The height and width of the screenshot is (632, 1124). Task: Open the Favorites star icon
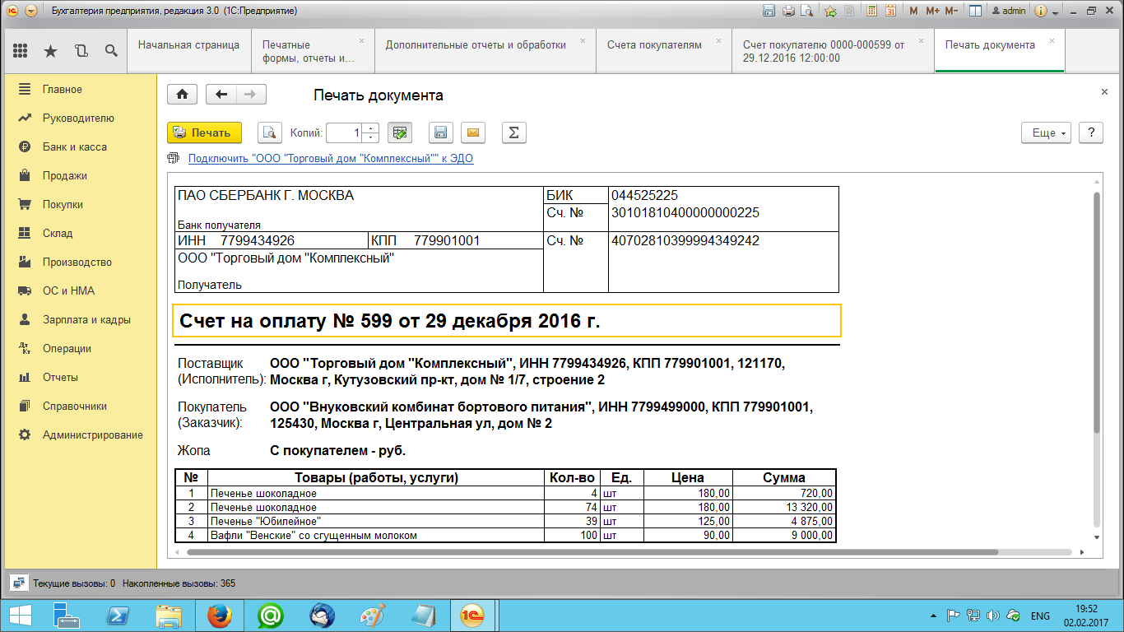50,51
